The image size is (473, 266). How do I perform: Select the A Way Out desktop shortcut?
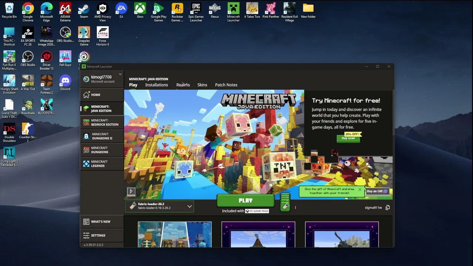point(28,83)
